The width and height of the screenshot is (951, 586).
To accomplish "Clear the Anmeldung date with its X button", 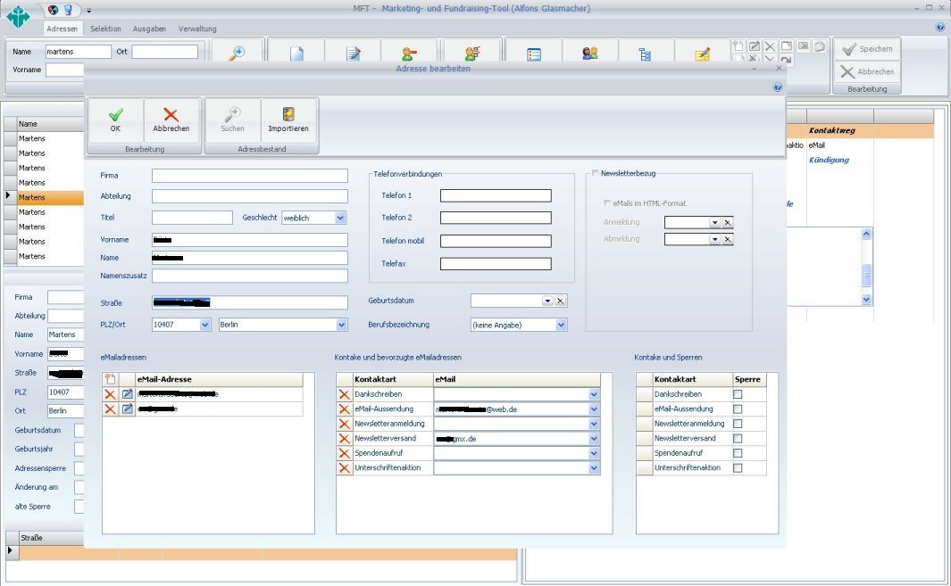I will (728, 222).
